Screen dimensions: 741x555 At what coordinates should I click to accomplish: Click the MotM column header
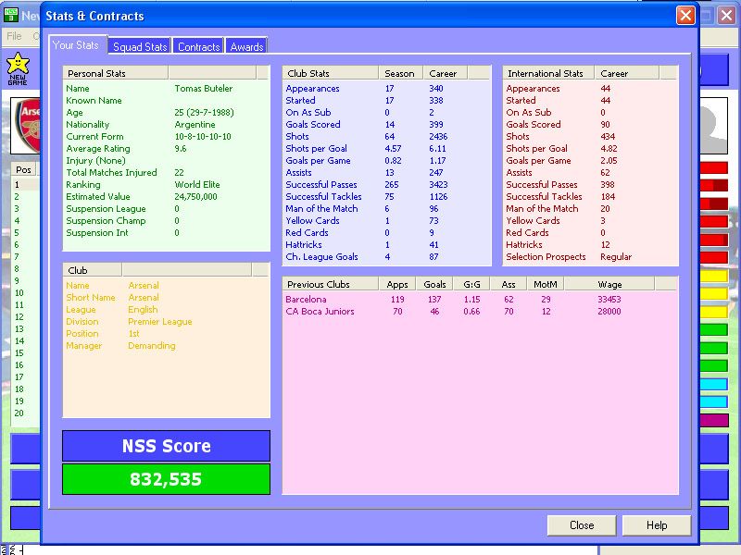tap(546, 284)
